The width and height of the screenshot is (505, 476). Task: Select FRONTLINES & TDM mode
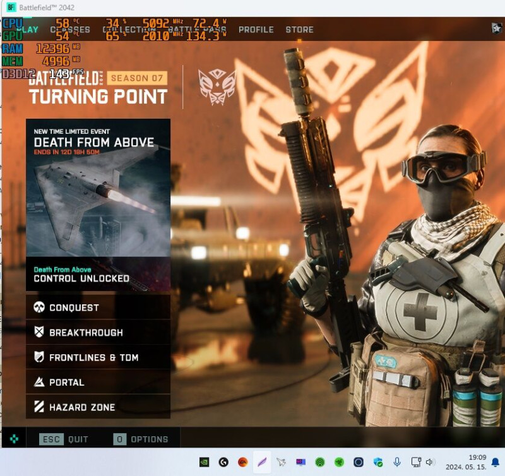pos(98,357)
